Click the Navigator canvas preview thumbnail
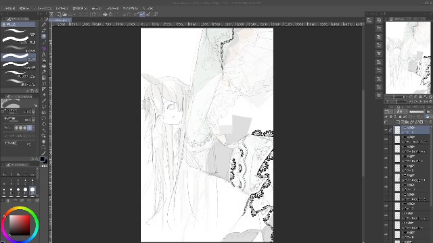433x243 pixels. (408, 57)
